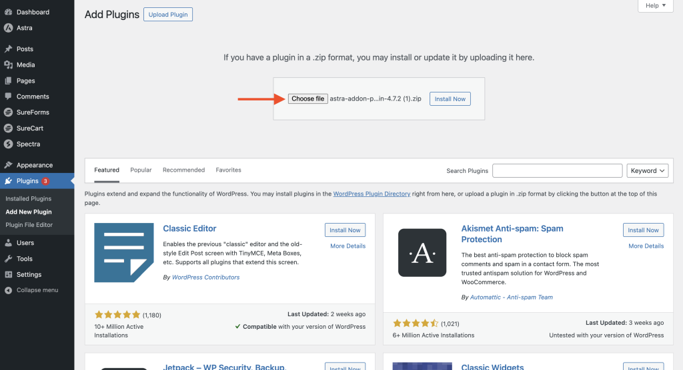Click the Jetpack – WP Security, Backup title link
Image resolution: width=683 pixels, height=370 pixels.
point(224,367)
